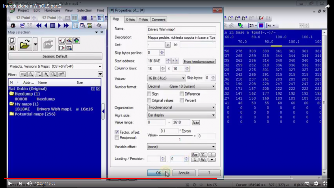Click the From hexdumpcursor button
The width and height of the screenshot is (334, 188).
[199, 61]
